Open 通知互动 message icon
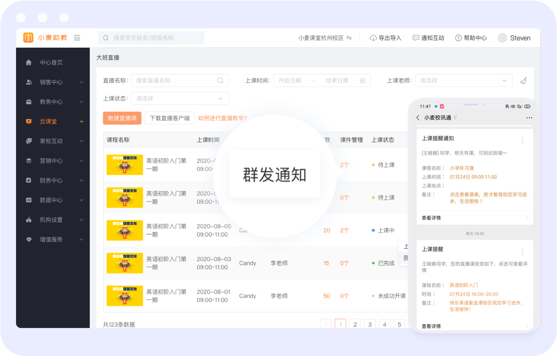Screen dimensions: 557x358 [416, 38]
